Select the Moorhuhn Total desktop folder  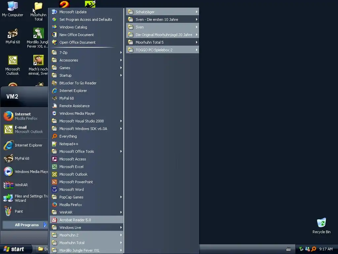(38, 12)
